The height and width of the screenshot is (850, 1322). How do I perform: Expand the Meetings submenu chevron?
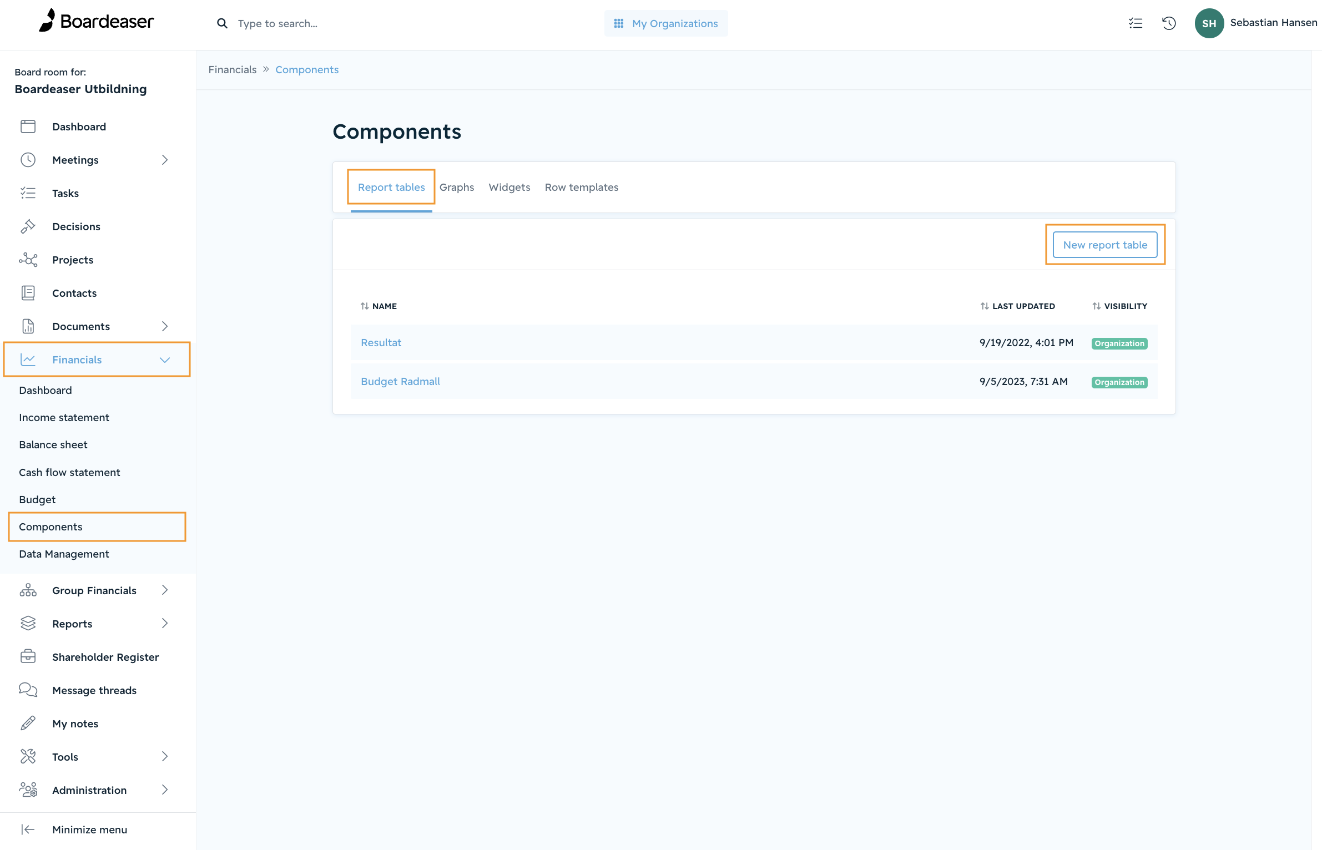pyautogui.click(x=165, y=160)
